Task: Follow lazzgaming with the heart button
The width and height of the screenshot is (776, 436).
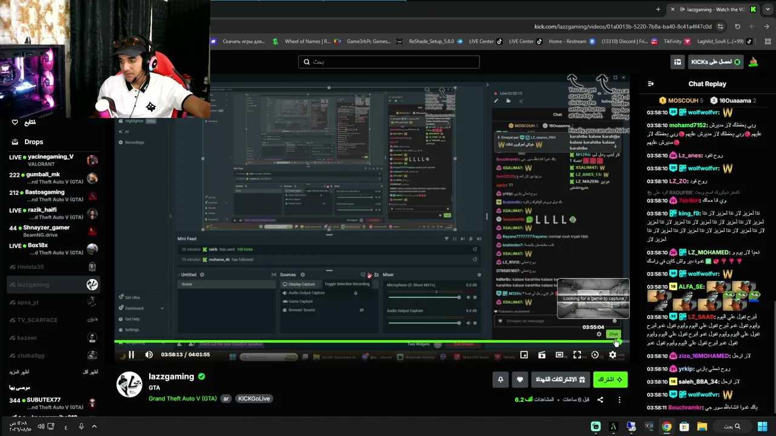Action: (520, 380)
